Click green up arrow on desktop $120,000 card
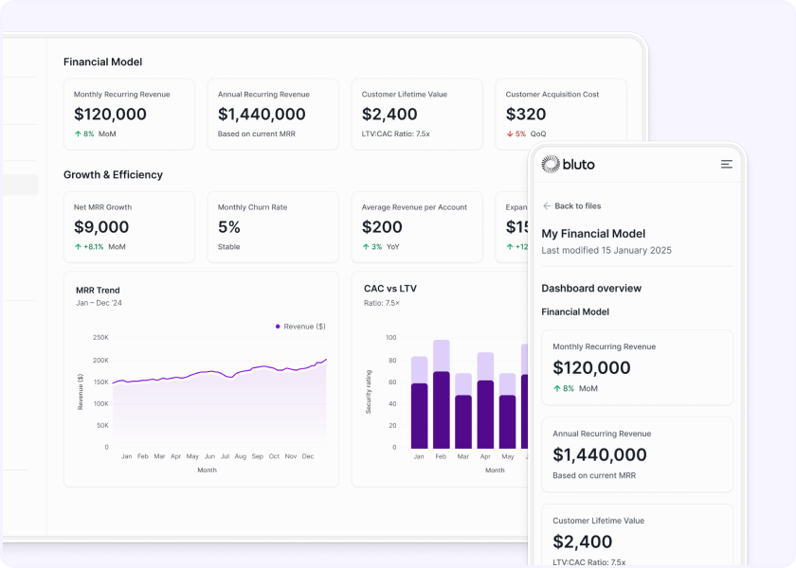The height and width of the screenshot is (568, 796). click(78, 134)
